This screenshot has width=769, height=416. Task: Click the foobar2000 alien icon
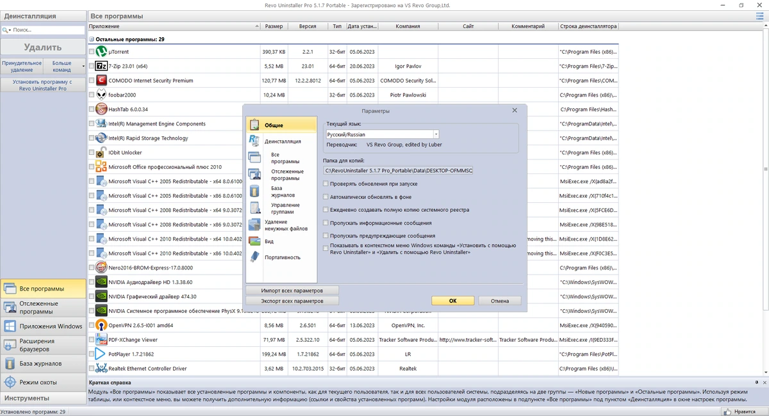101,95
